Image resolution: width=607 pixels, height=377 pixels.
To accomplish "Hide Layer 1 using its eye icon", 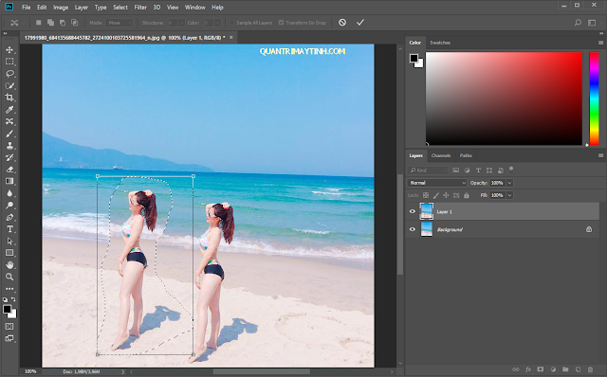I will [x=413, y=211].
